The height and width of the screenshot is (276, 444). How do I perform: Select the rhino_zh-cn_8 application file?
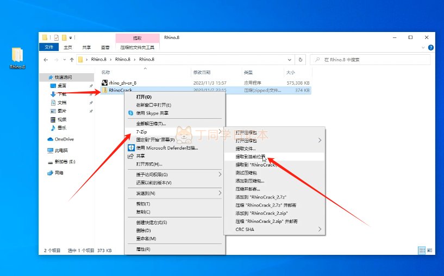123,83
